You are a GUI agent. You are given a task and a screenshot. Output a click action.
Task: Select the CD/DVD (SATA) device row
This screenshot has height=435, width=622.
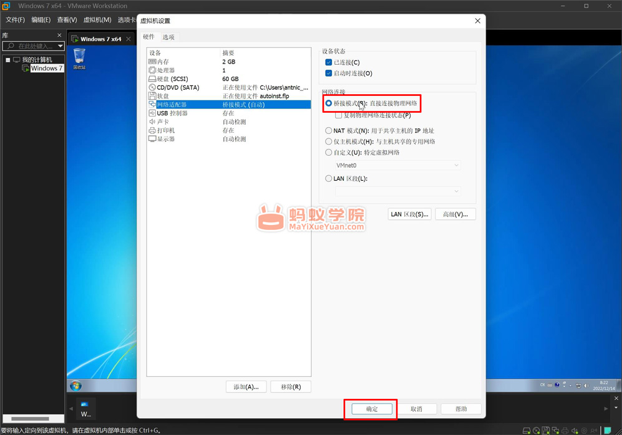tap(228, 87)
